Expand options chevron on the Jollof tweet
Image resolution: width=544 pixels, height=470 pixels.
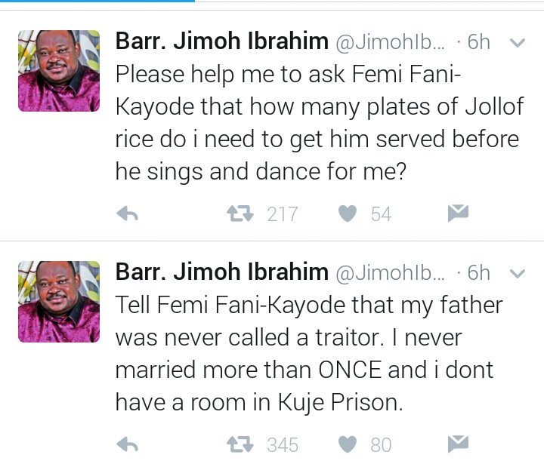coord(518,43)
